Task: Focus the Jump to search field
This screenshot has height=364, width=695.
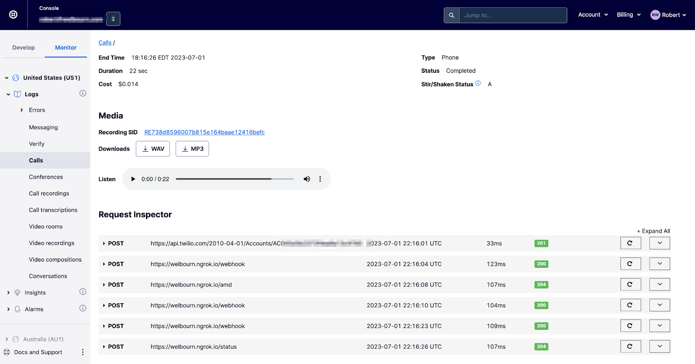Action: (x=513, y=15)
